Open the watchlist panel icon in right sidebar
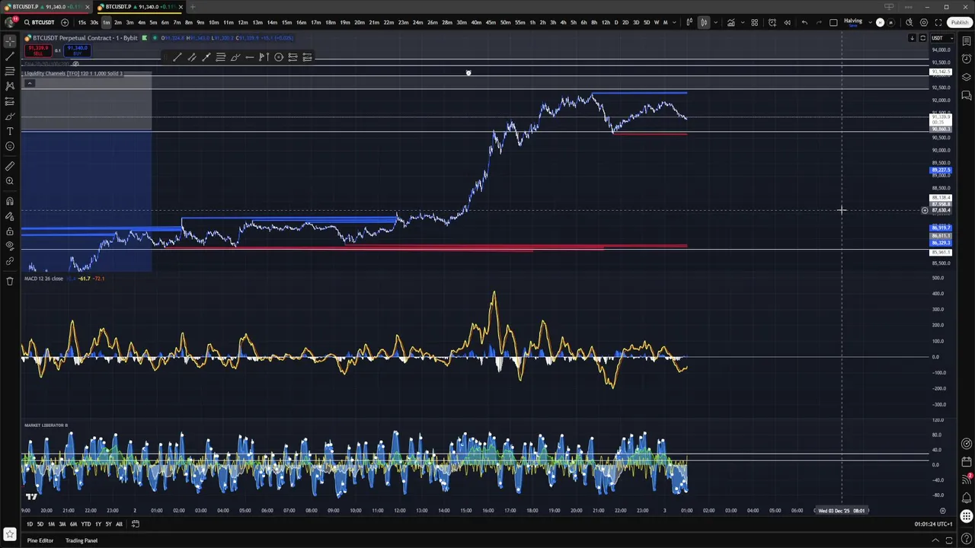This screenshot has height=548, width=975. 967,42
